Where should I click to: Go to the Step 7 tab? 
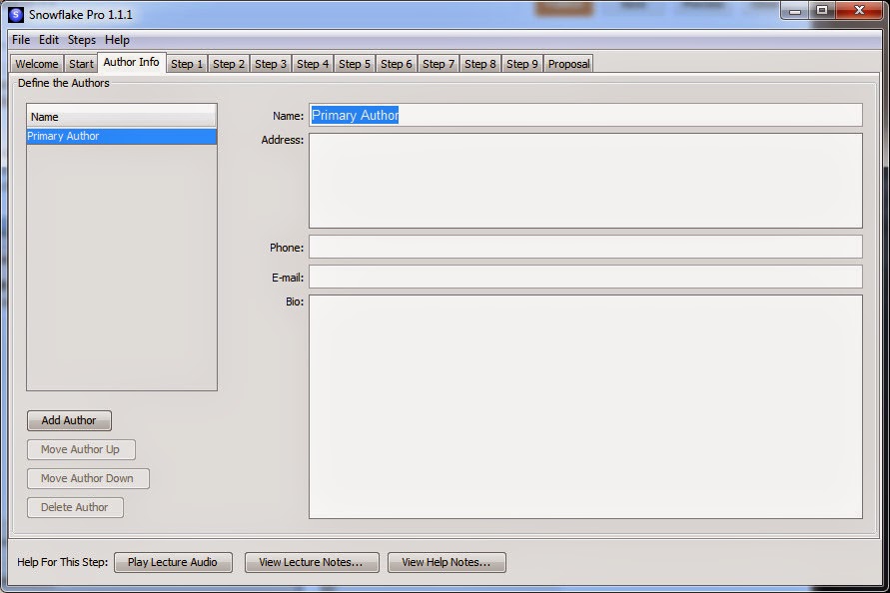439,64
